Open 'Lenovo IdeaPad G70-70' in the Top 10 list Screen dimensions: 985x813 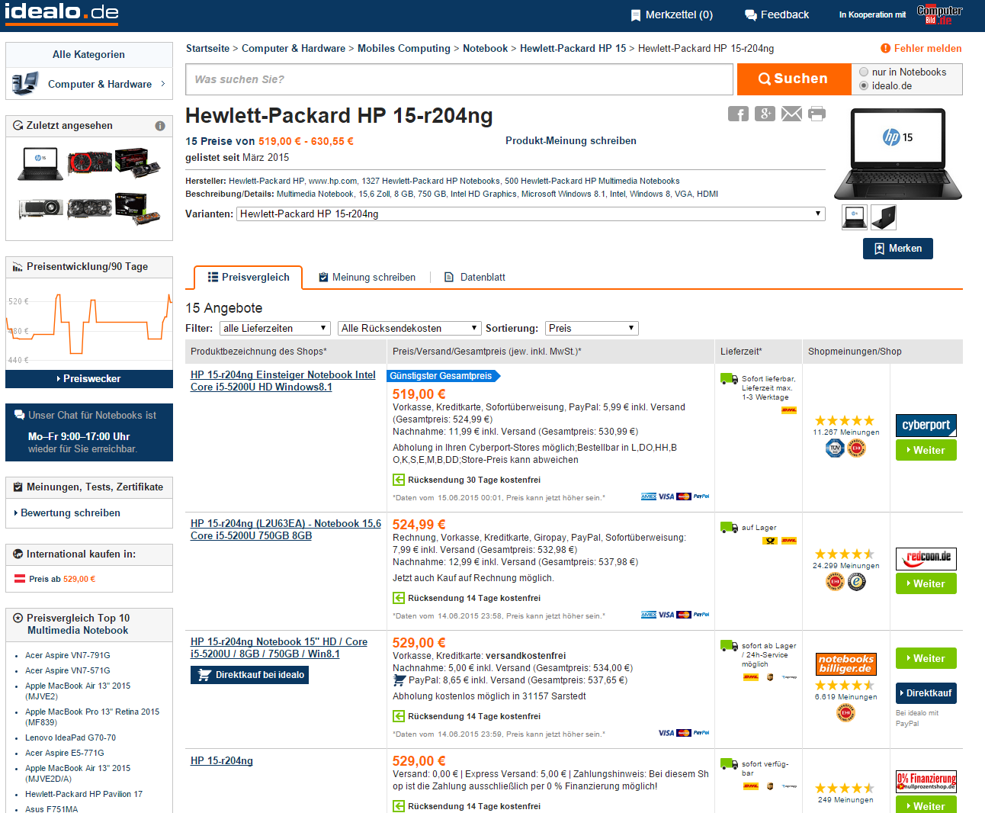tap(70, 737)
